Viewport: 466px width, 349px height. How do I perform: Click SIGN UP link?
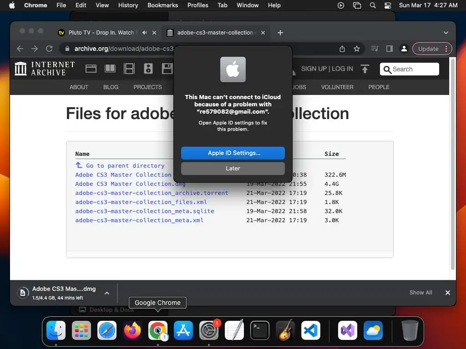pos(314,69)
